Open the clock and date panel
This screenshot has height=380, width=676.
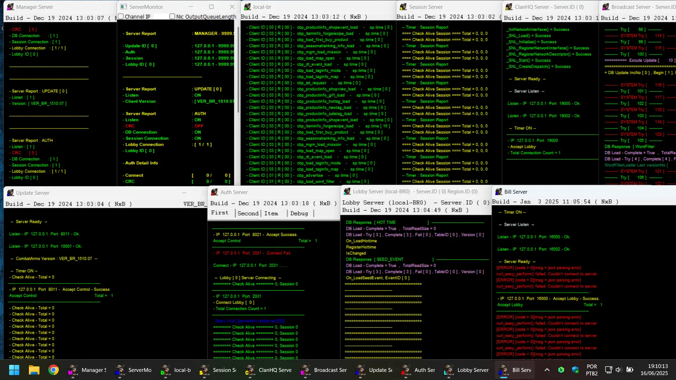tap(654, 370)
